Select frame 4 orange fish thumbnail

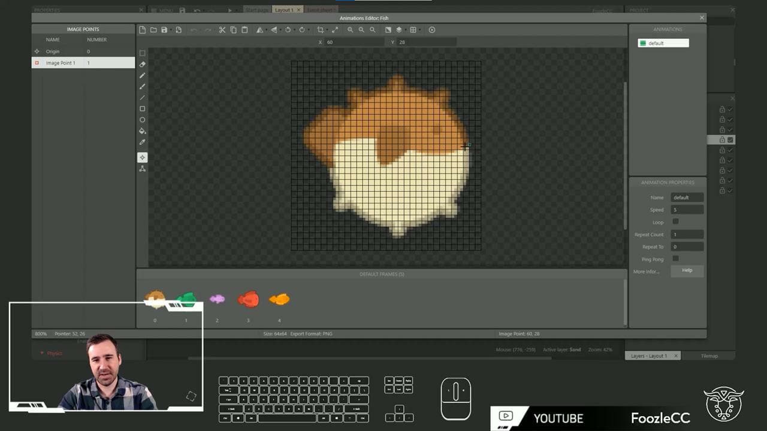pyautogui.click(x=279, y=299)
